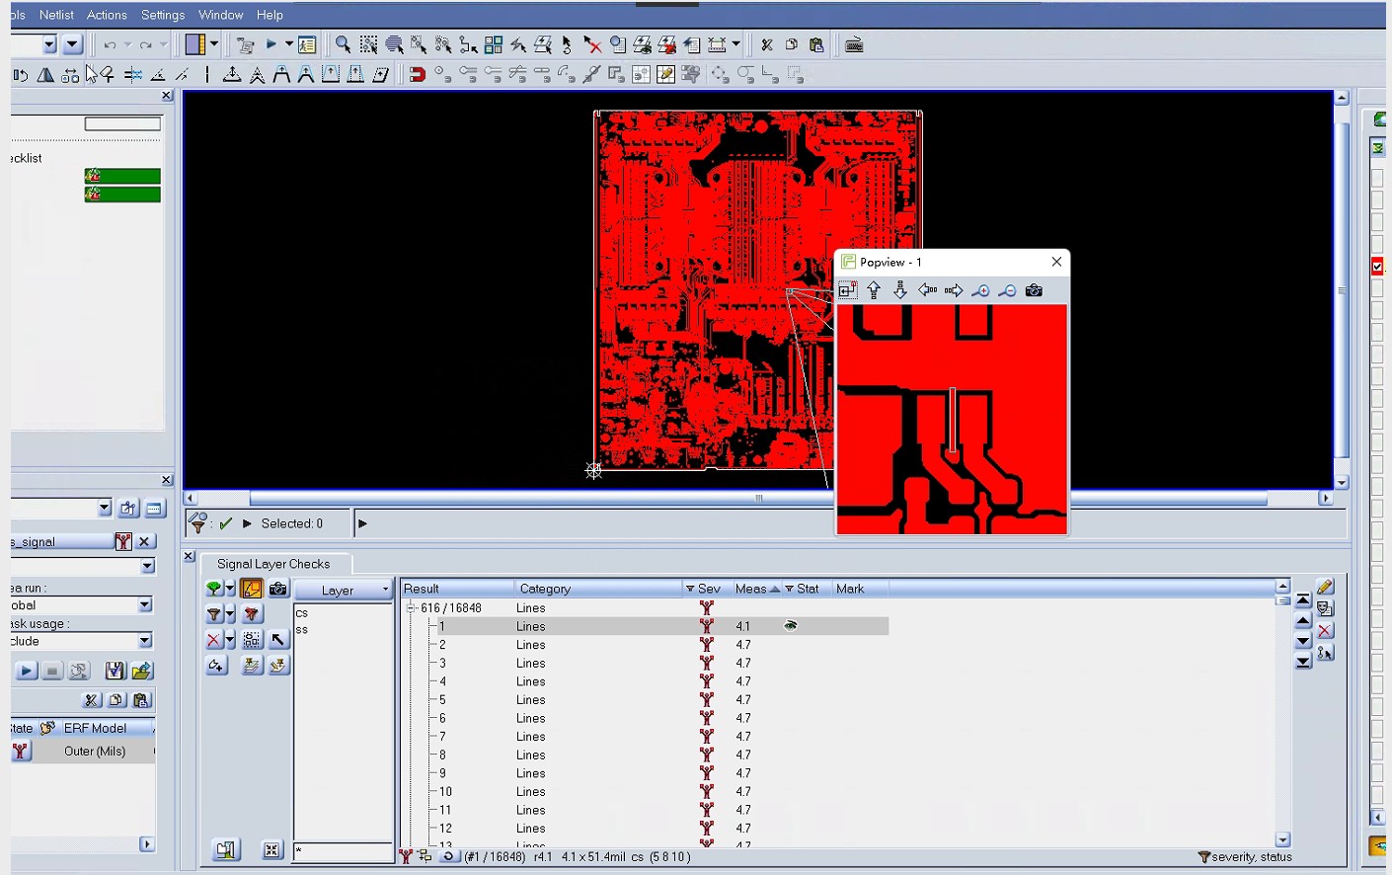The height and width of the screenshot is (875, 1392).
Task: Open the area run Global dropdown
Action: point(145,605)
